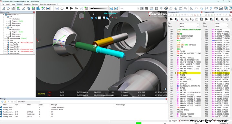Screen dimensions: 232x124
Task: Click the joystick icon in the main toolbar
Action: pyautogui.click(x=176, y=8)
